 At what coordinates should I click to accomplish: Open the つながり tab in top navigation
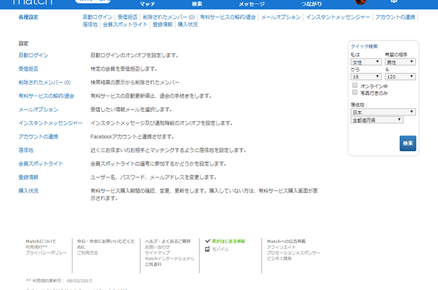312,4
